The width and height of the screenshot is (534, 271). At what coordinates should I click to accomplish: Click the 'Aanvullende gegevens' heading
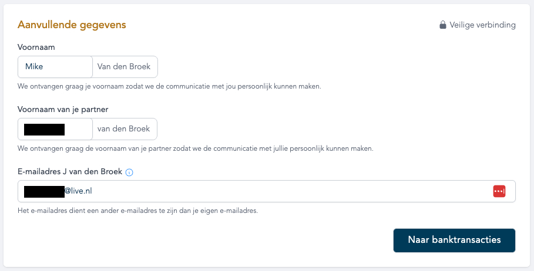pyautogui.click(x=72, y=25)
